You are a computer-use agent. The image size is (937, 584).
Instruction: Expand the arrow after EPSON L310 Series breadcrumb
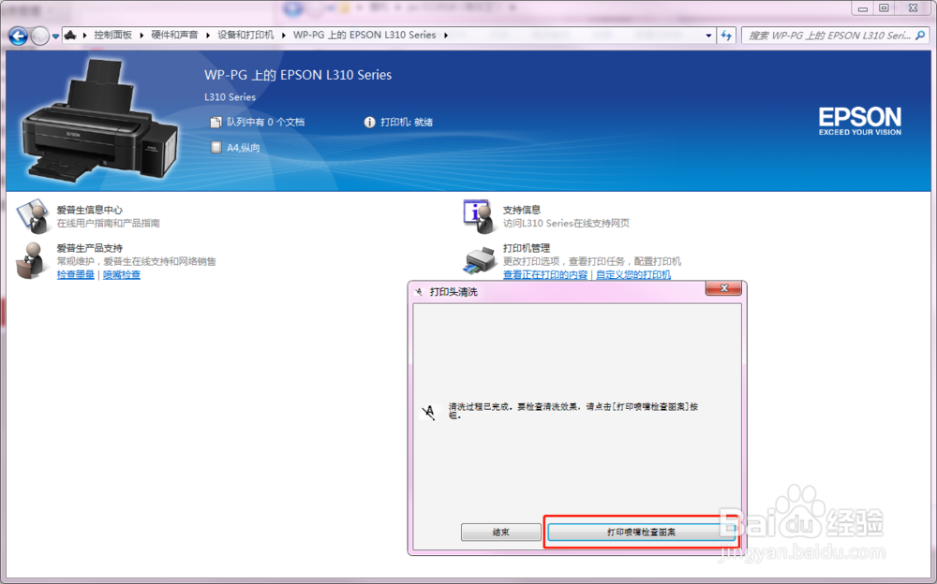click(x=446, y=36)
